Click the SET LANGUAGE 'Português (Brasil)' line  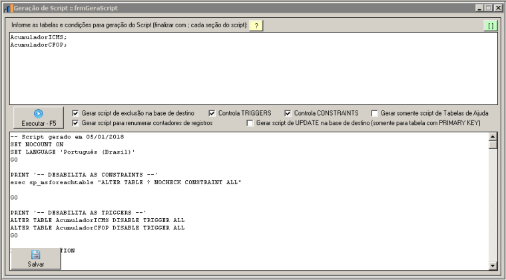73,152
